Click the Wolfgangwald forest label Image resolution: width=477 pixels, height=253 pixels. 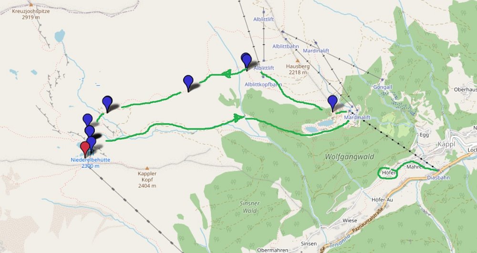point(350,157)
